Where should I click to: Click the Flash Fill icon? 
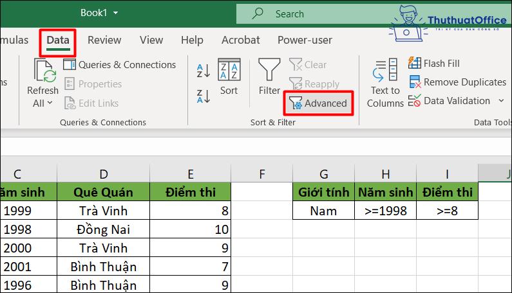coord(414,63)
